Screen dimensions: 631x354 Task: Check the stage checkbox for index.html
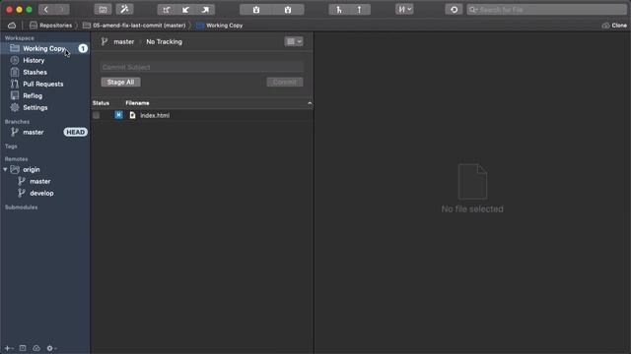[x=97, y=116]
